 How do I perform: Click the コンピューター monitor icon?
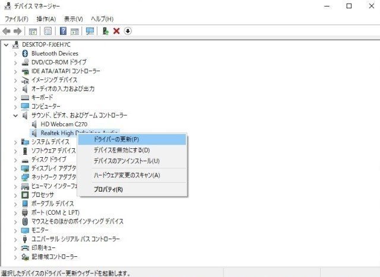point(25,106)
